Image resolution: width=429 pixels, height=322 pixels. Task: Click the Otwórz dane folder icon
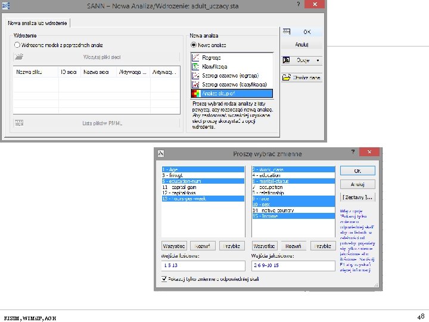point(286,78)
